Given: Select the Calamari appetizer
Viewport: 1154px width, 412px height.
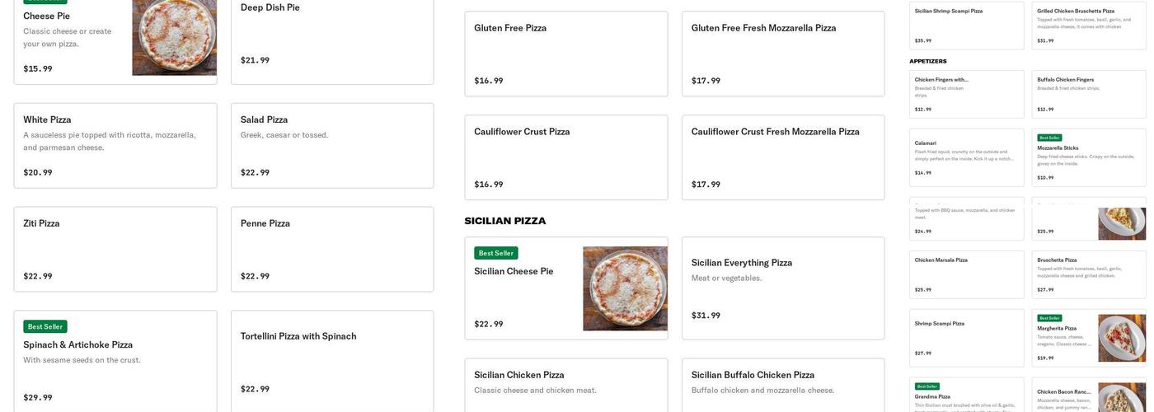Looking at the screenshot, I should click(966, 157).
